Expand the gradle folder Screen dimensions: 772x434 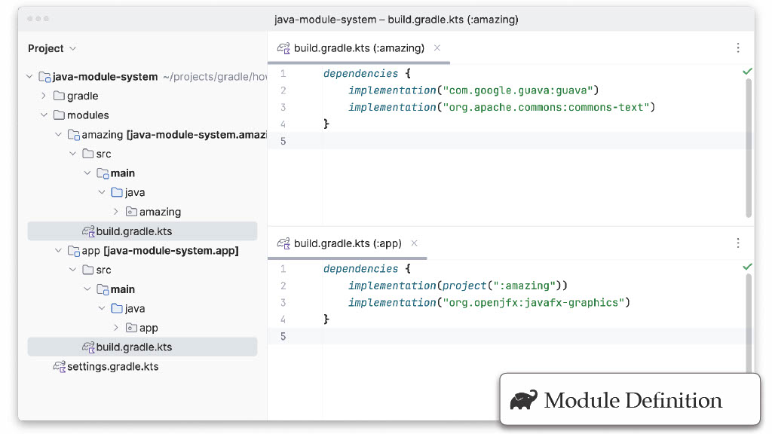tap(44, 96)
